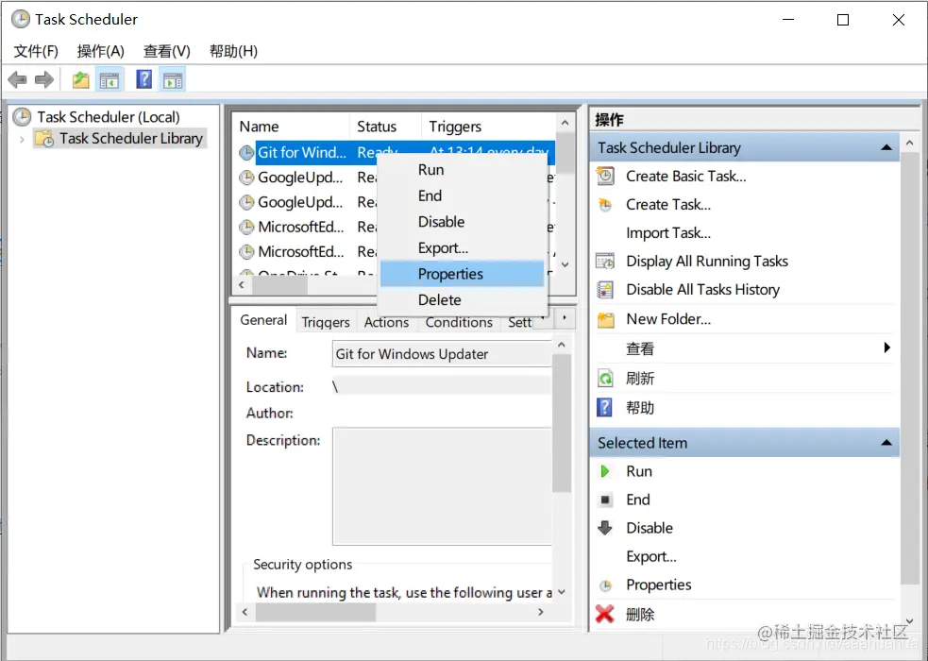The width and height of the screenshot is (928, 661).
Task: Click the Status column header
Action: pyautogui.click(x=386, y=127)
